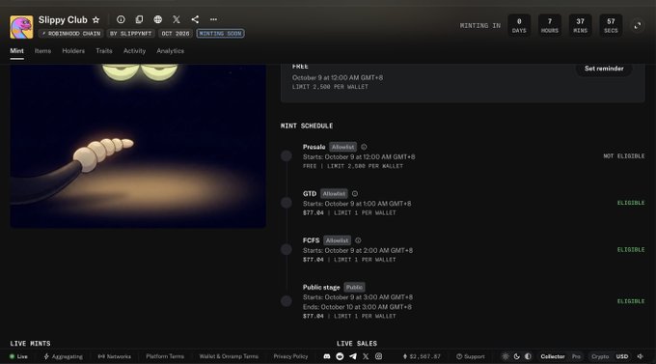
Task: Select the GTD stage marker
Action: 287,203
